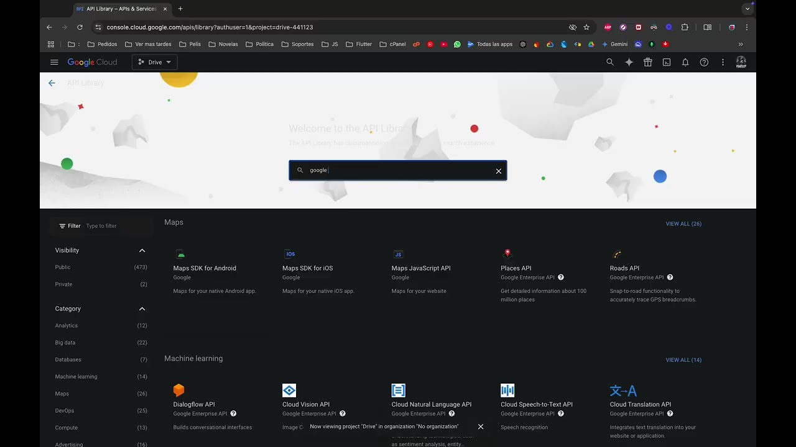Click Places API enterprise help icon

coord(561,278)
